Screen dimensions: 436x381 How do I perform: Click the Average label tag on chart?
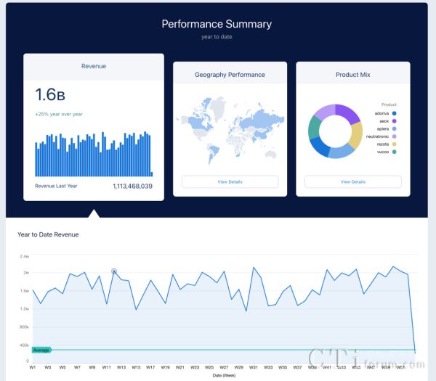(41, 350)
